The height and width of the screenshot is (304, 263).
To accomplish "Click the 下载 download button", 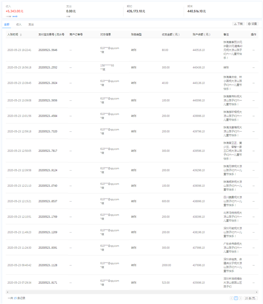I will coord(238,24).
